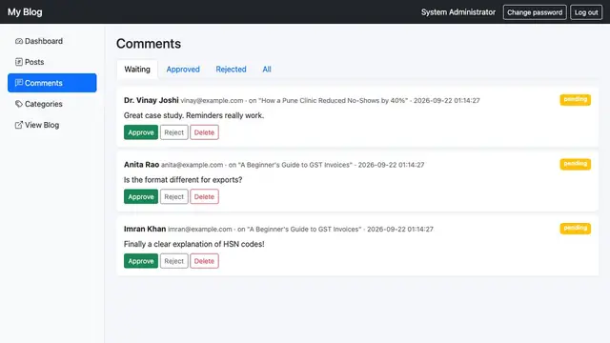Screen dimensions: 610x343
Task: Open View Blog link in sidebar
Action: click(x=52, y=125)
